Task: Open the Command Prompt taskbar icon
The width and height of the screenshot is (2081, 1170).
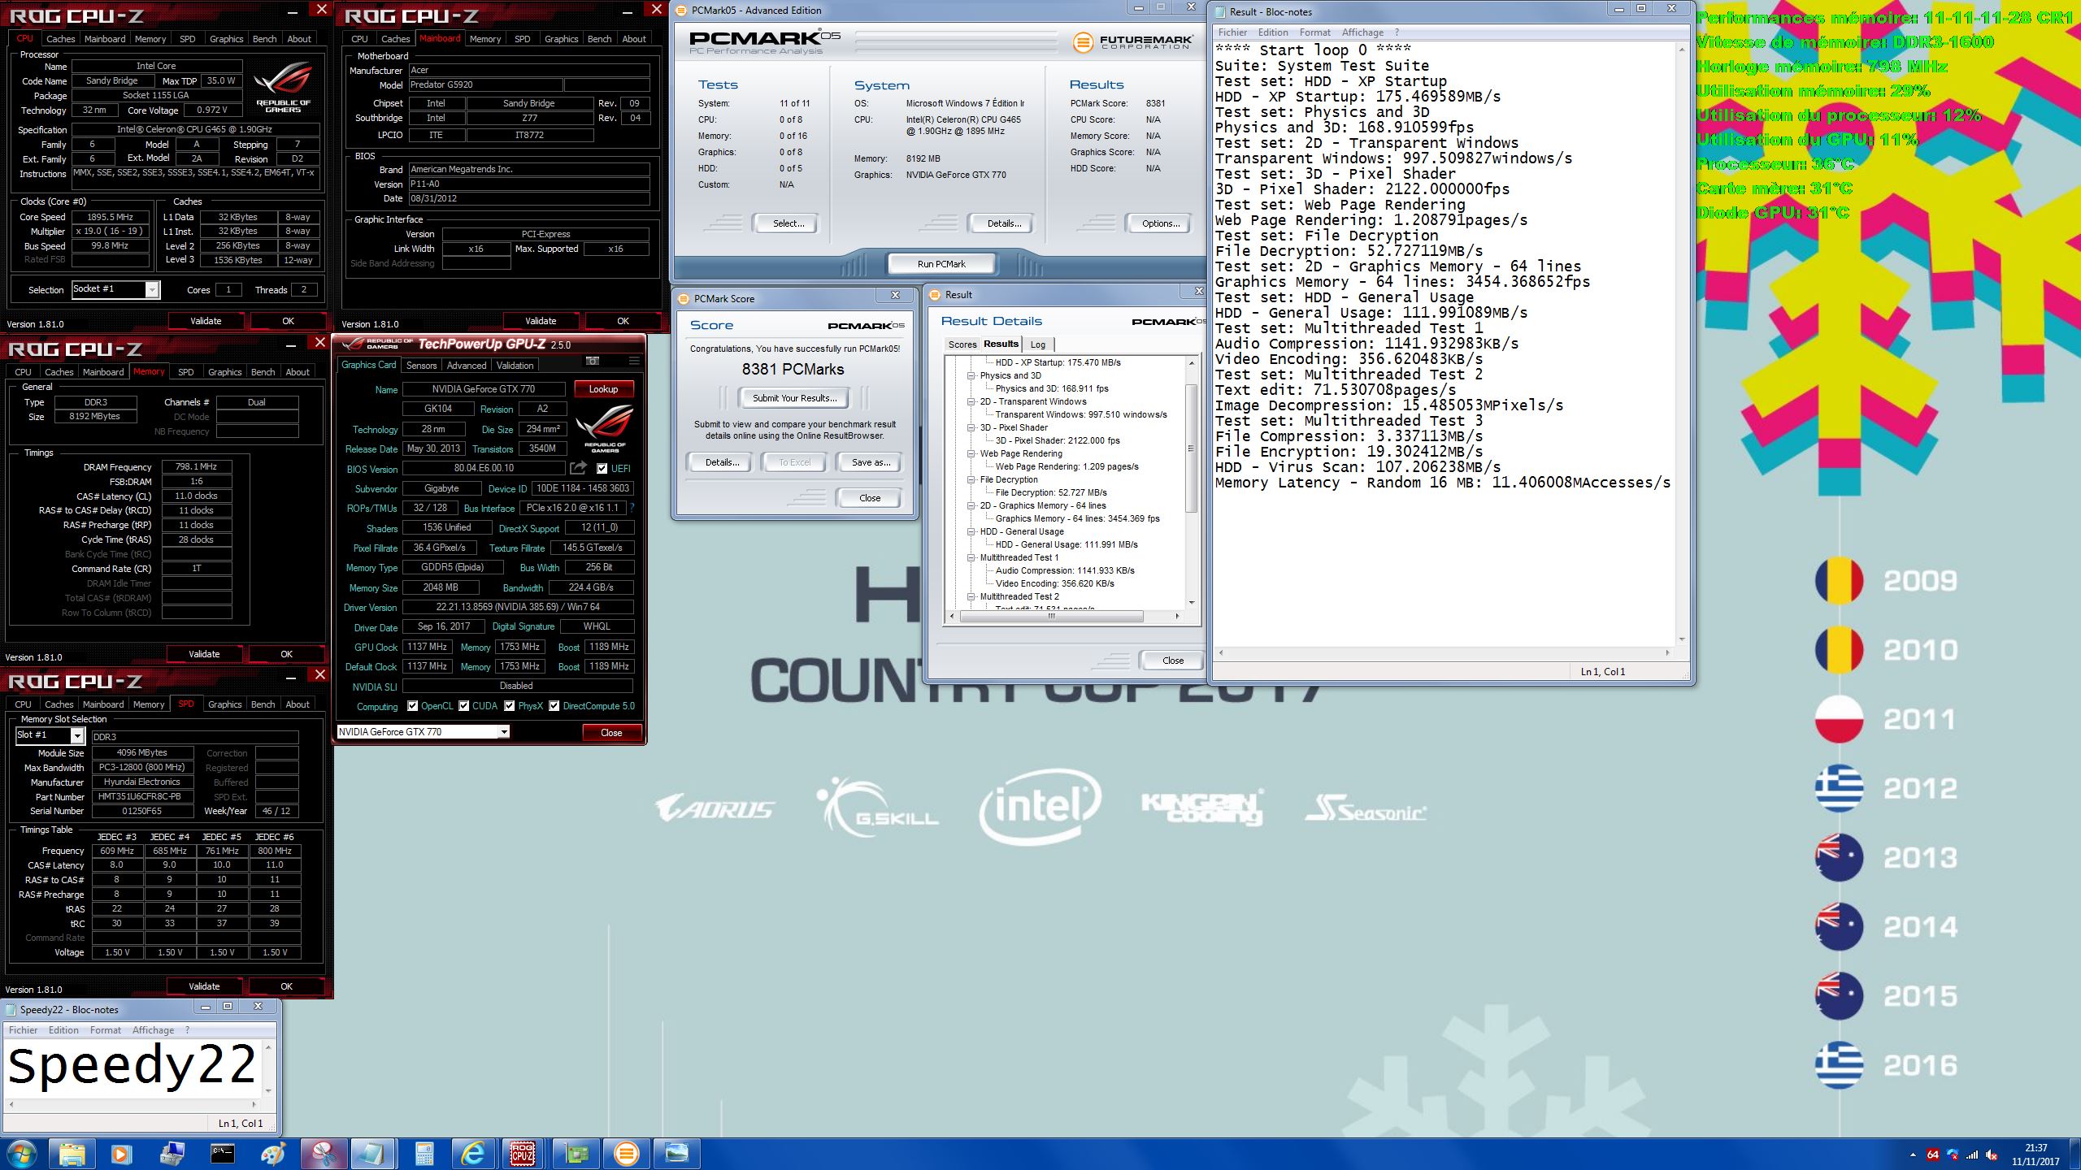Action: tap(222, 1154)
